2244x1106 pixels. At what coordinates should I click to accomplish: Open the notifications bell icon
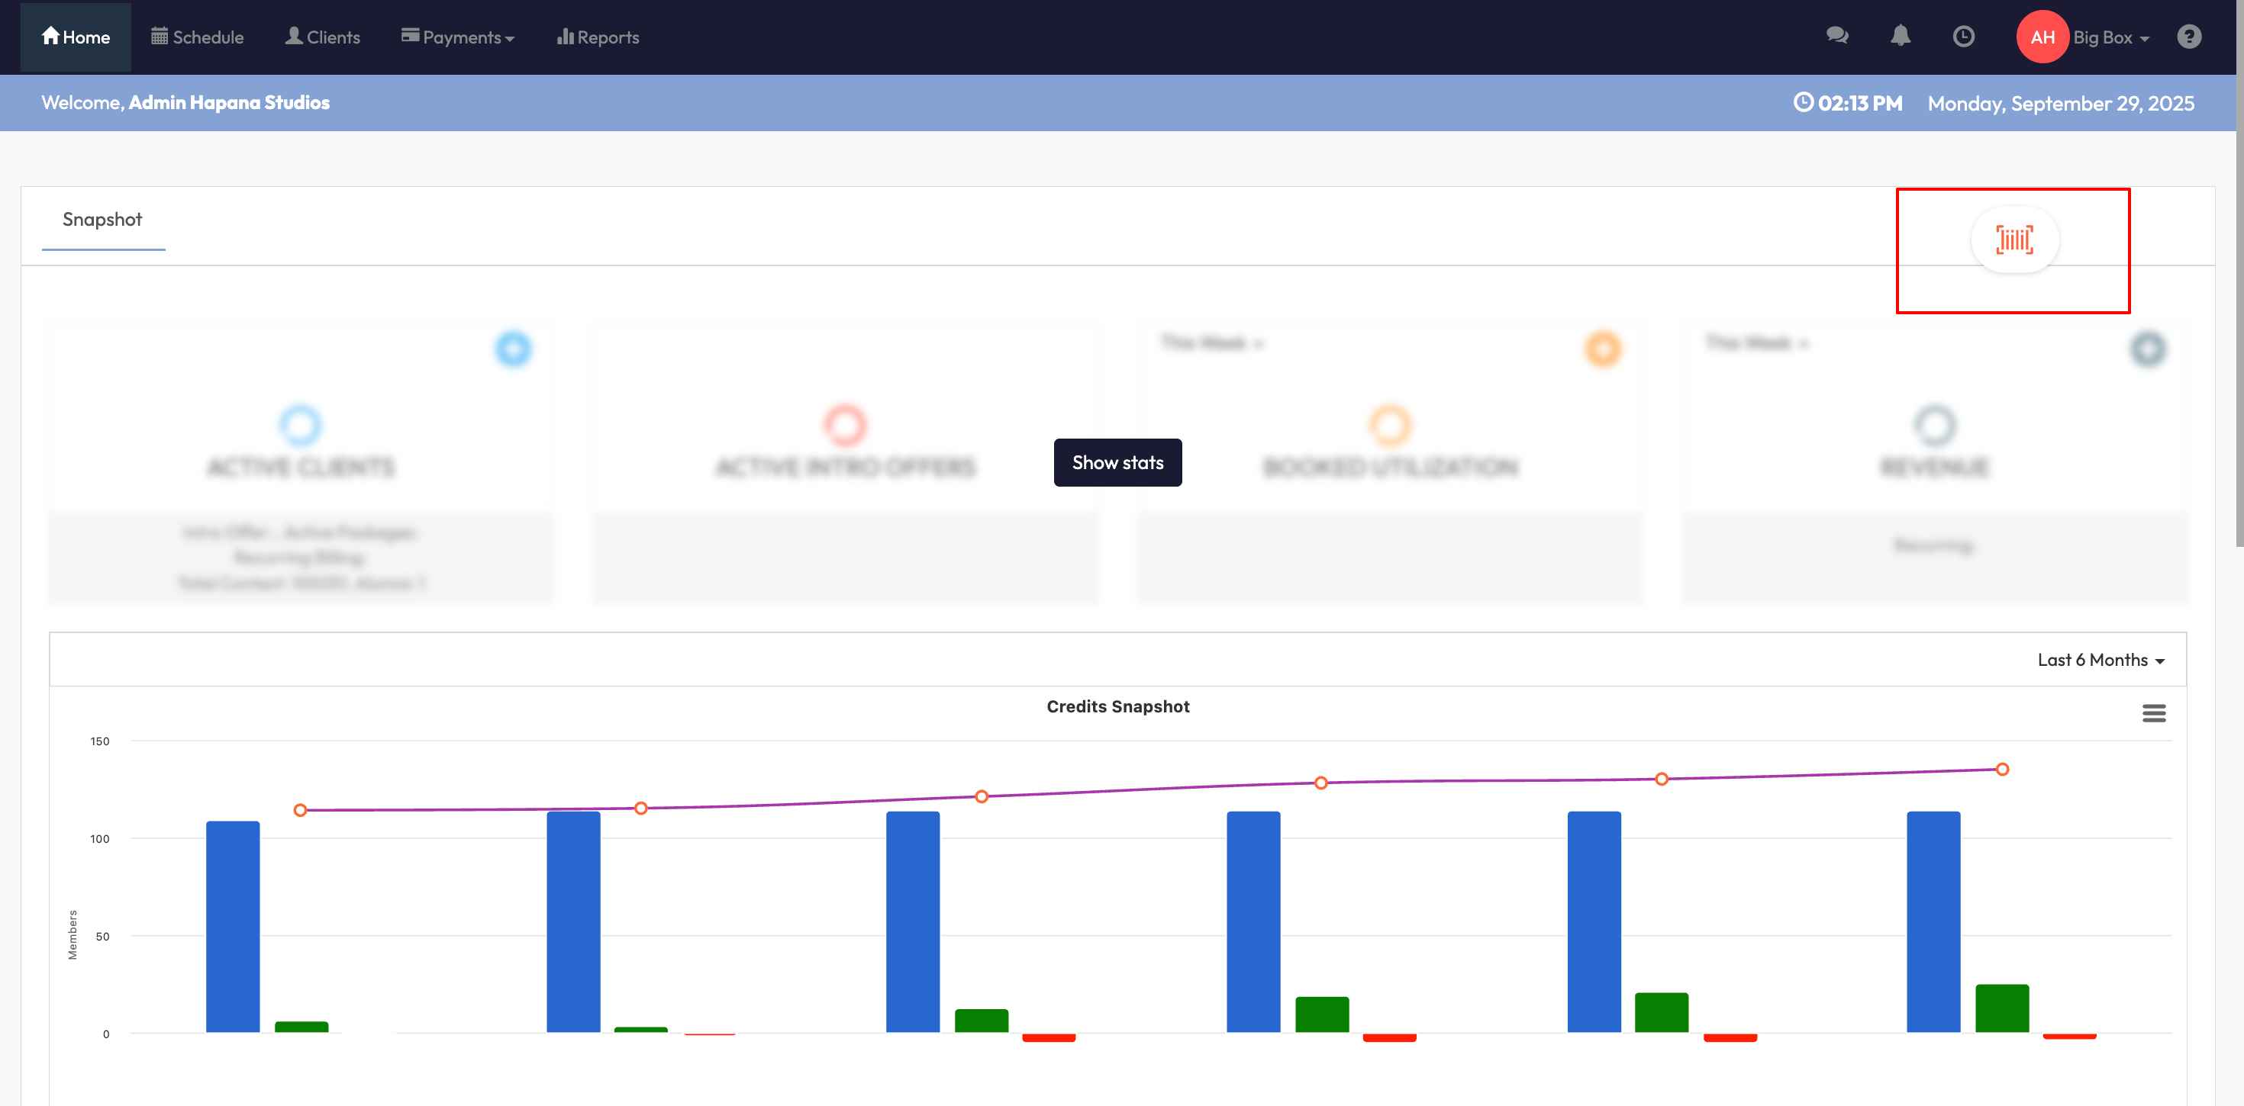[x=1900, y=37]
